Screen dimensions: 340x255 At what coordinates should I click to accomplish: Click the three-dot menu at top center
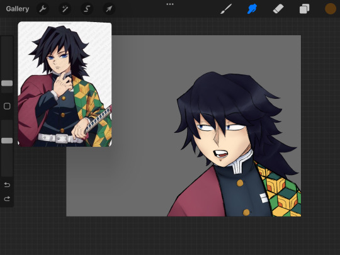coord(170,4)
